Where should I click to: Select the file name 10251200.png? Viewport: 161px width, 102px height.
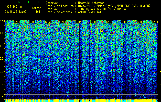pyautogui.click(x=14, y=7)
